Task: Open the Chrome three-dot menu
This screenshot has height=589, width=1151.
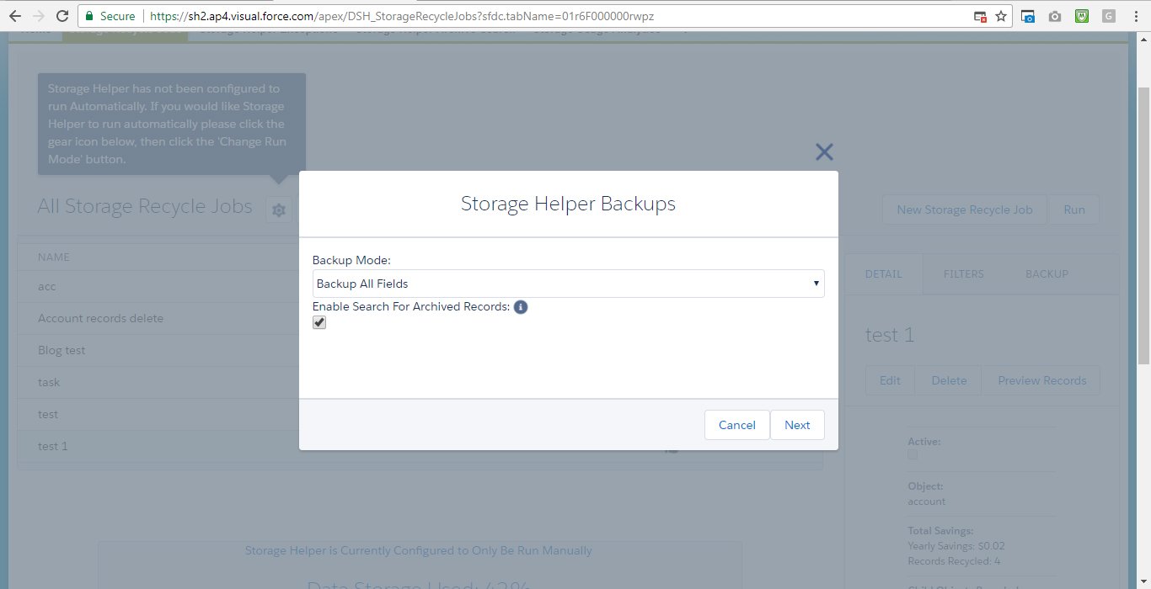Action: click(x=1135, y=16)
